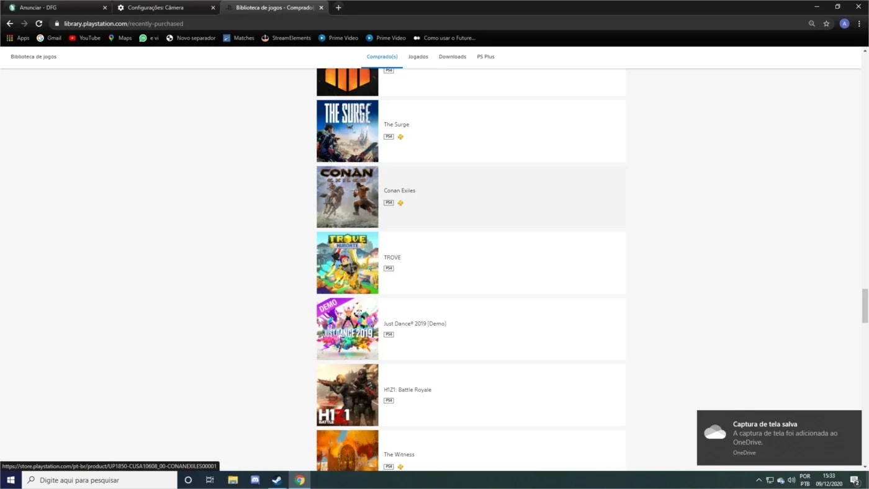869x489 pixels.
Task: Show hidden system tray icons
Action: (759, 480)
